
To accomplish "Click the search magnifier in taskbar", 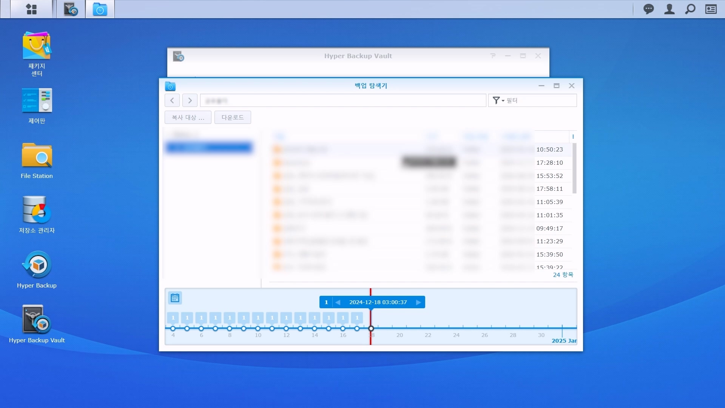I will tap(690, 9).
